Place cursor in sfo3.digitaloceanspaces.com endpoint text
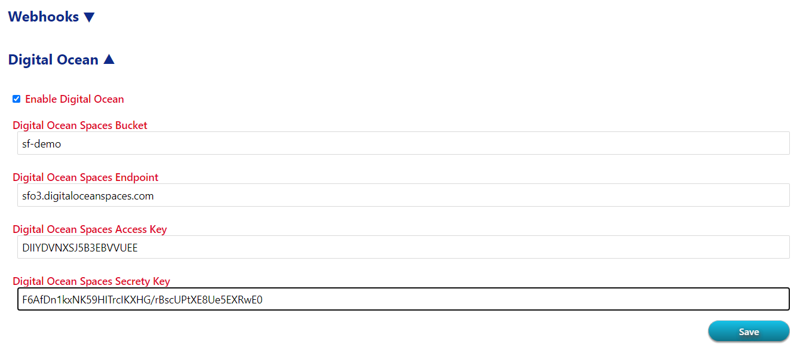 point(88,196)
